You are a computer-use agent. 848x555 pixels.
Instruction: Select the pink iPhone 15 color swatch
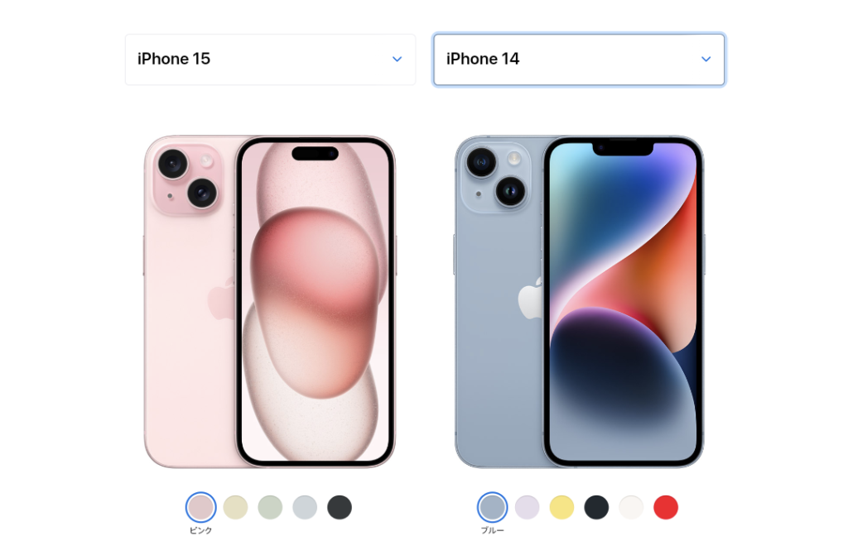tap(200, 507)
